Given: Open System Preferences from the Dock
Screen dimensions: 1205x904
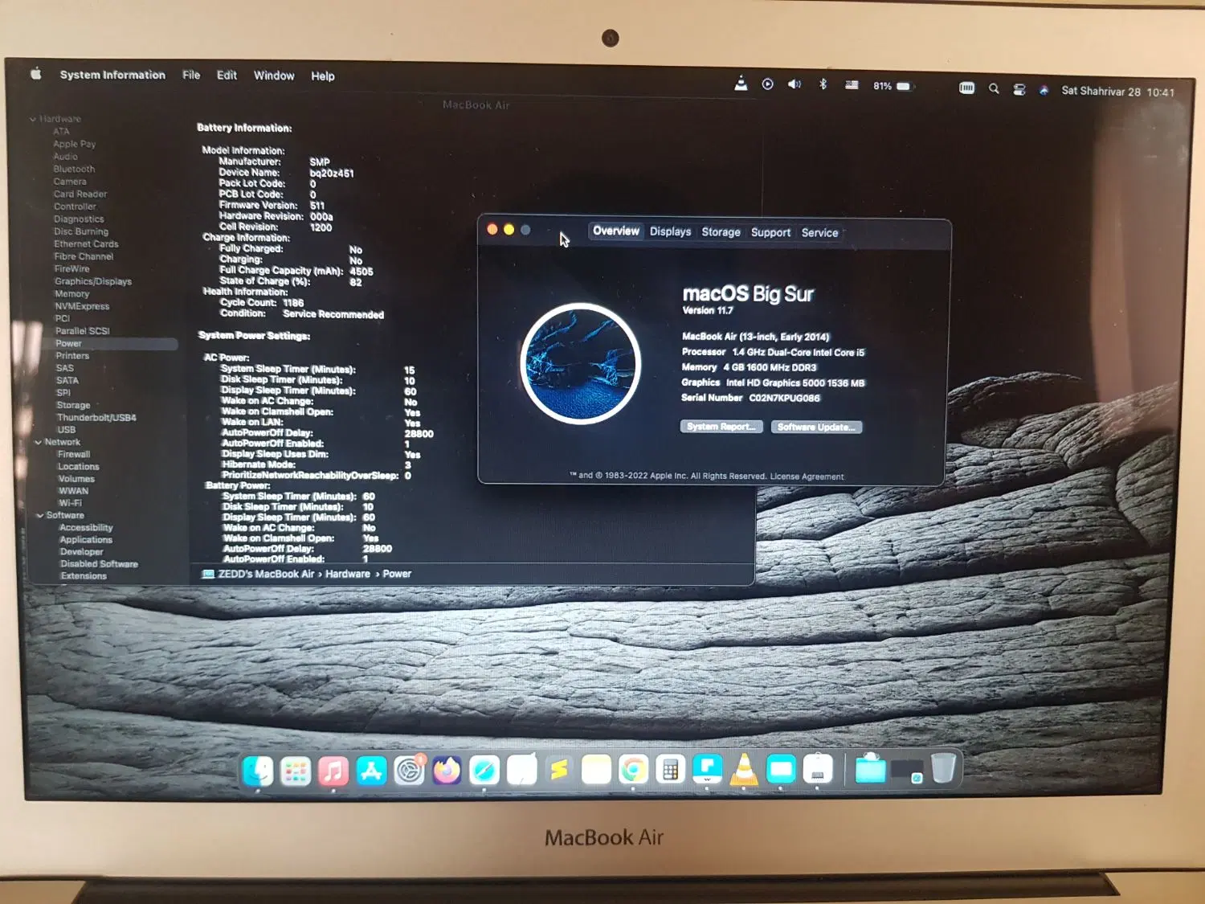Looking at the screenshot, I should pyautogui.click(x=409, y=771).
